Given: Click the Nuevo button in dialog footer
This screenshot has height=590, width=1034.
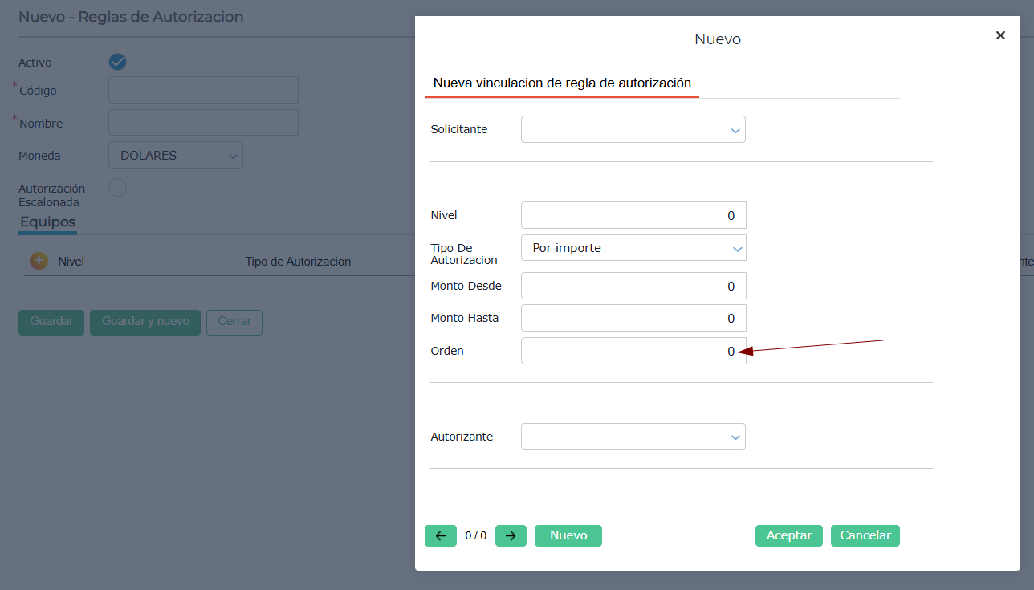Looking at the screenshot, I should 568,535.
